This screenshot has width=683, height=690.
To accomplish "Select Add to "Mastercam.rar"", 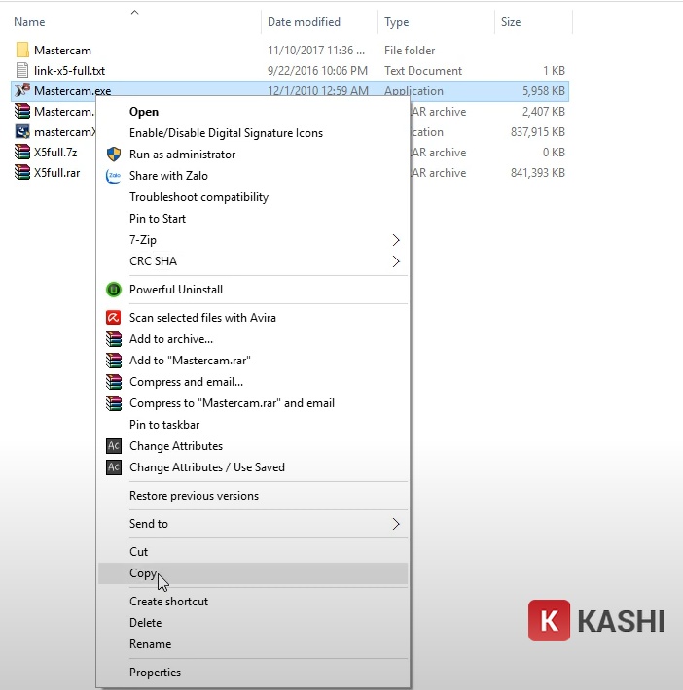I will (190, 361).
